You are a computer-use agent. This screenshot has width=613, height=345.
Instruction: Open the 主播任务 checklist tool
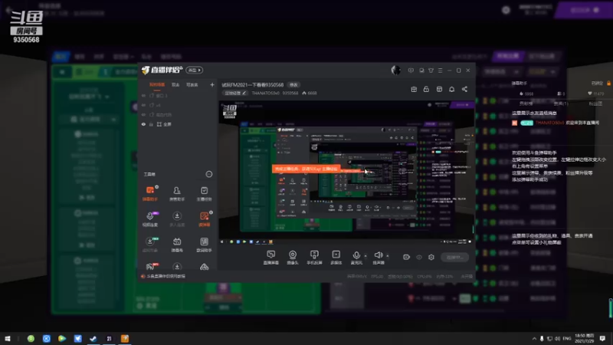point(204,193)
